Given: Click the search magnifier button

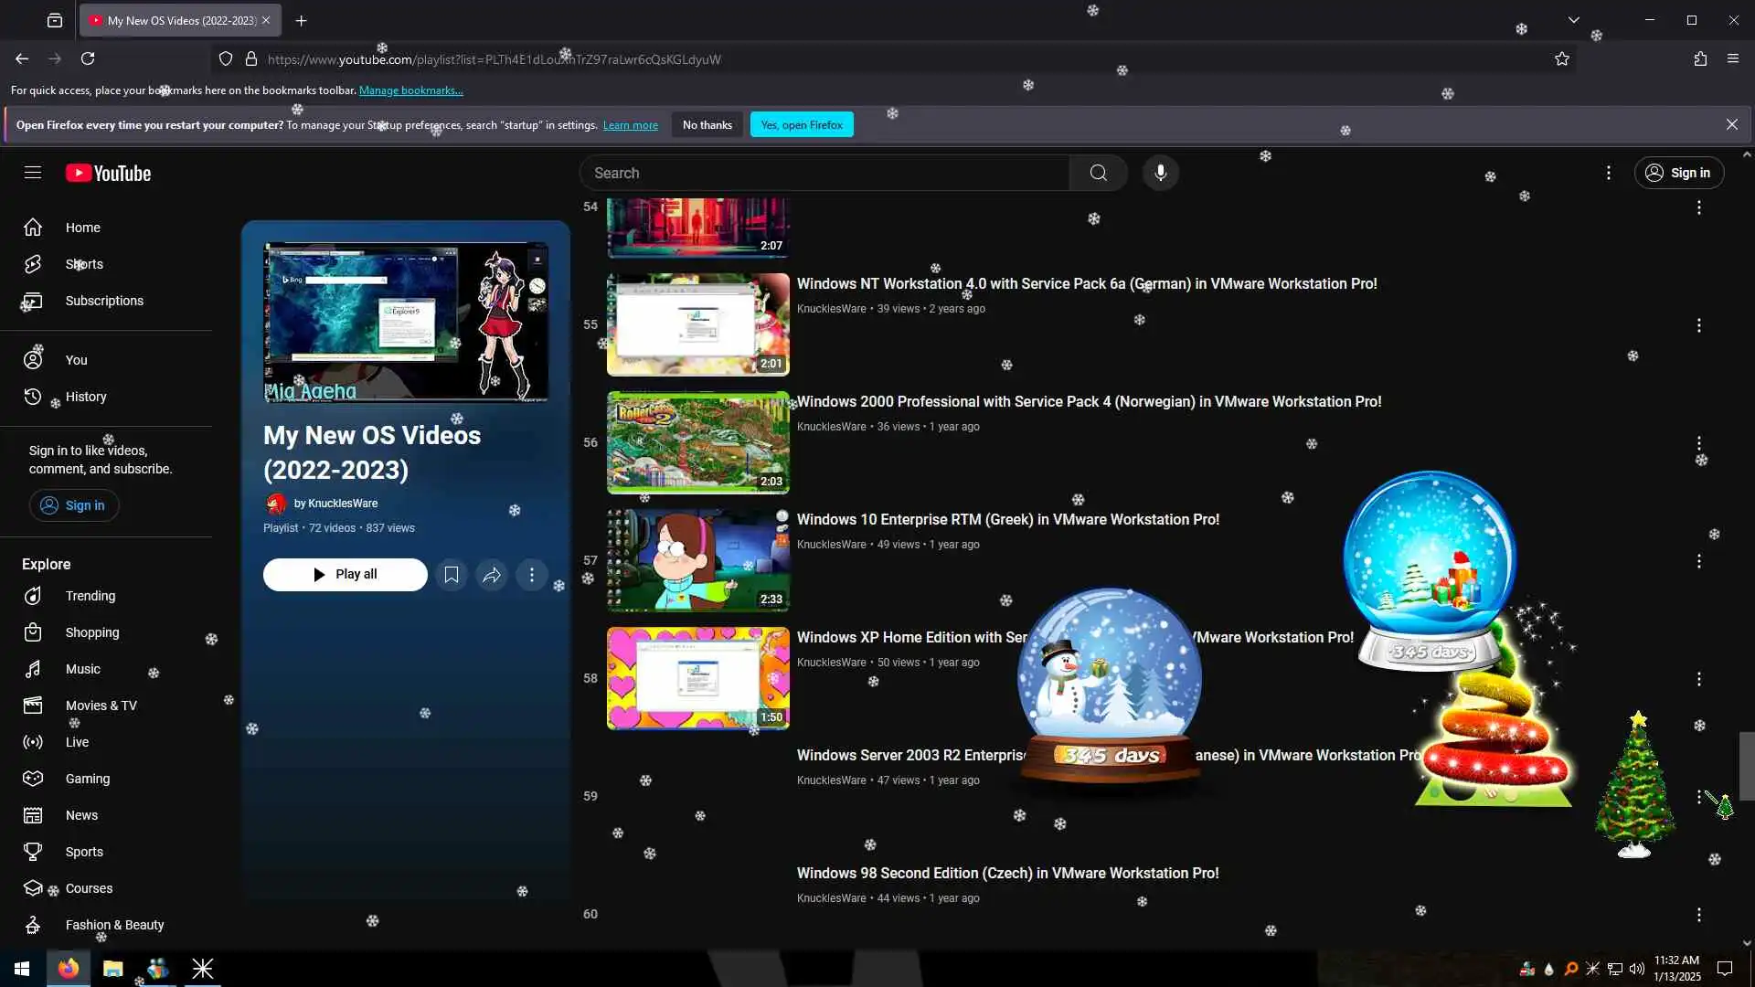Looking at the screenshot, I should click(x=1098, y=173).
